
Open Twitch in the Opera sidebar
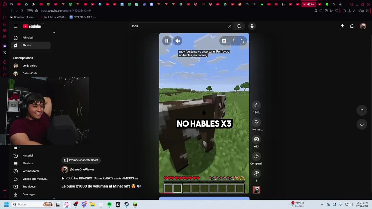[5, 46]
